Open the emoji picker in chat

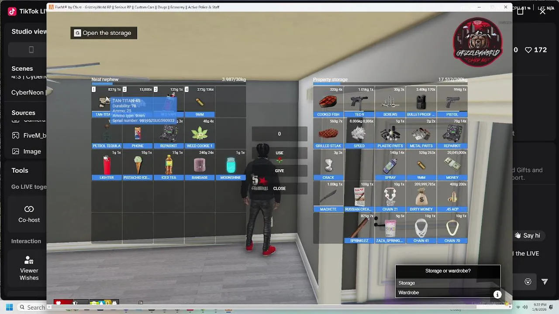click(528, 282)
